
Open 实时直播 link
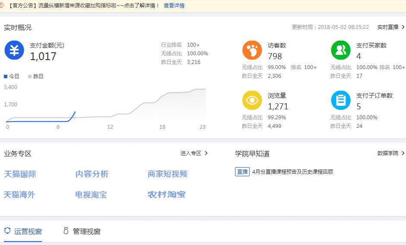(387, 27)
